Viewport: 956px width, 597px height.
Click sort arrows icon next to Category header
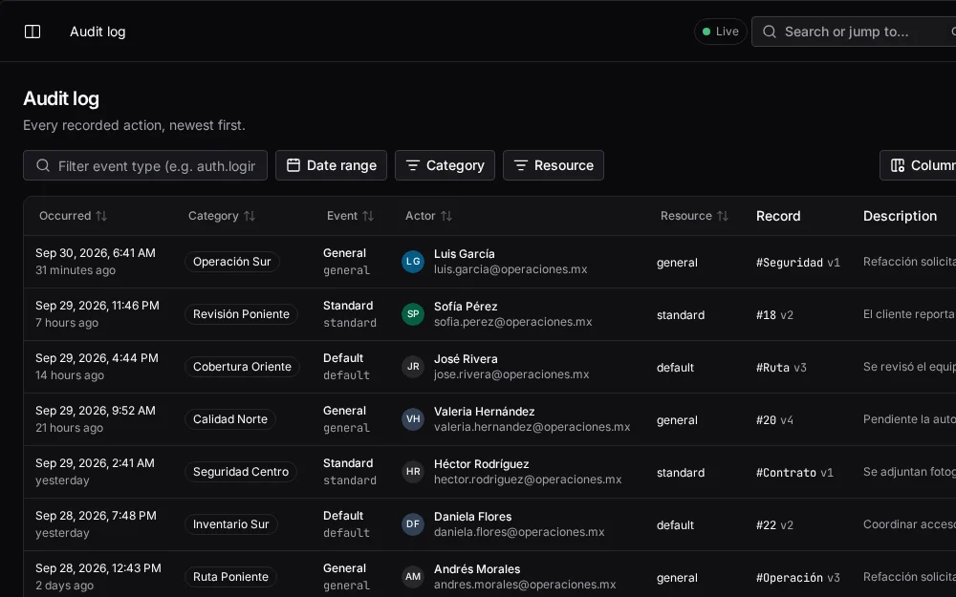[250, 216]
